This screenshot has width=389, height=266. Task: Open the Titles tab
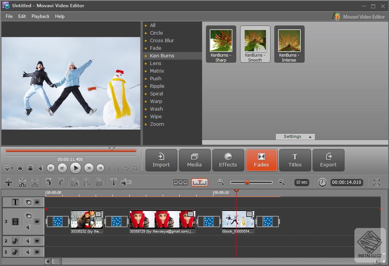295,160
